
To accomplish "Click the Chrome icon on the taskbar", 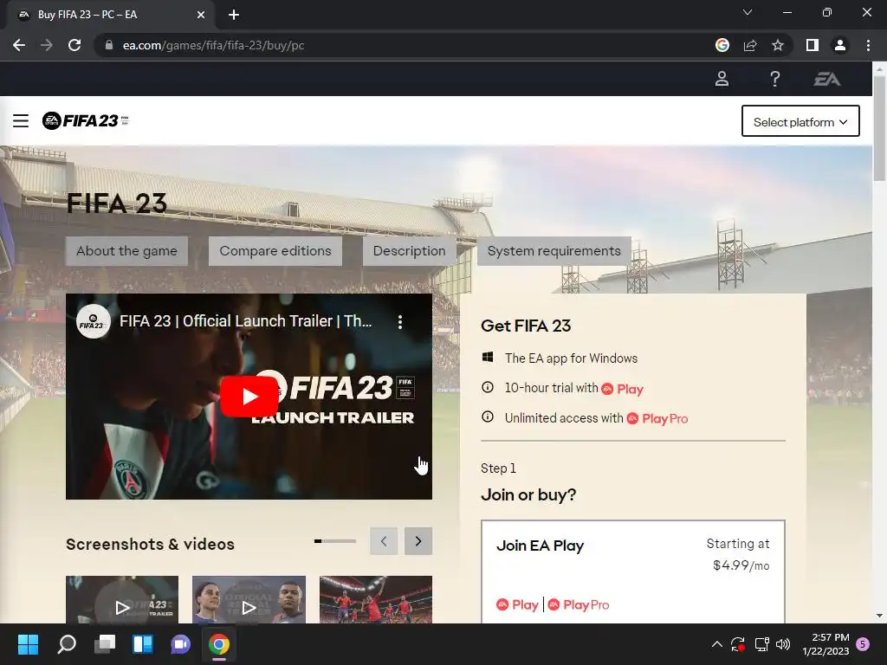I will tap(219, 644).
